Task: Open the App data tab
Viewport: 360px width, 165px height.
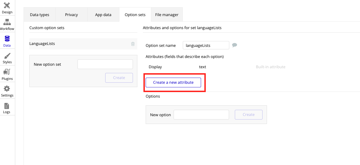Action: (x=103, y=15)
